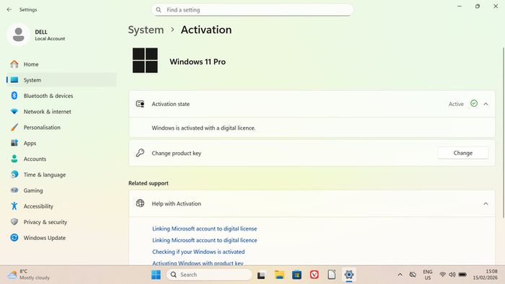Viewport: 505px width, 284px height.
Task: Open Bluetooth & devices settings
Action: point(61,96)
